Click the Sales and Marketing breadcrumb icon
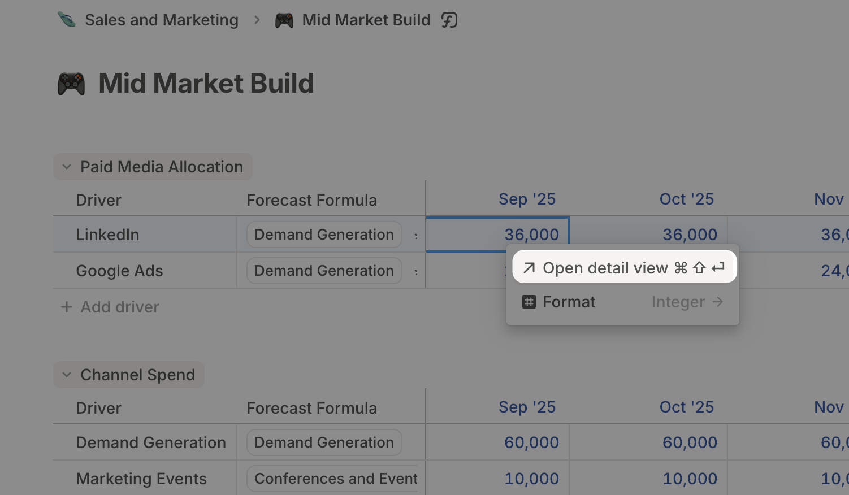 coord(67,20)
